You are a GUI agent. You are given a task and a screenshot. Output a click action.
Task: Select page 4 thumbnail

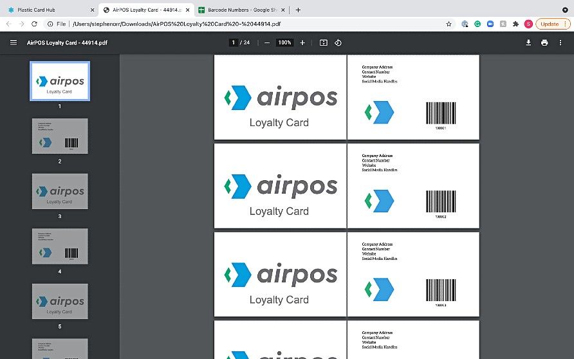[x=60, y=246]
